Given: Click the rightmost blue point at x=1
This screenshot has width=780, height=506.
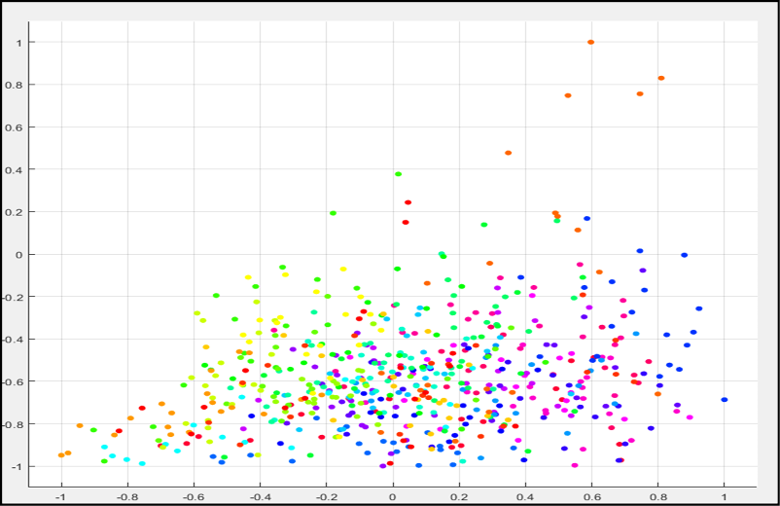Looking at the screenshot, I should [725, 400].
